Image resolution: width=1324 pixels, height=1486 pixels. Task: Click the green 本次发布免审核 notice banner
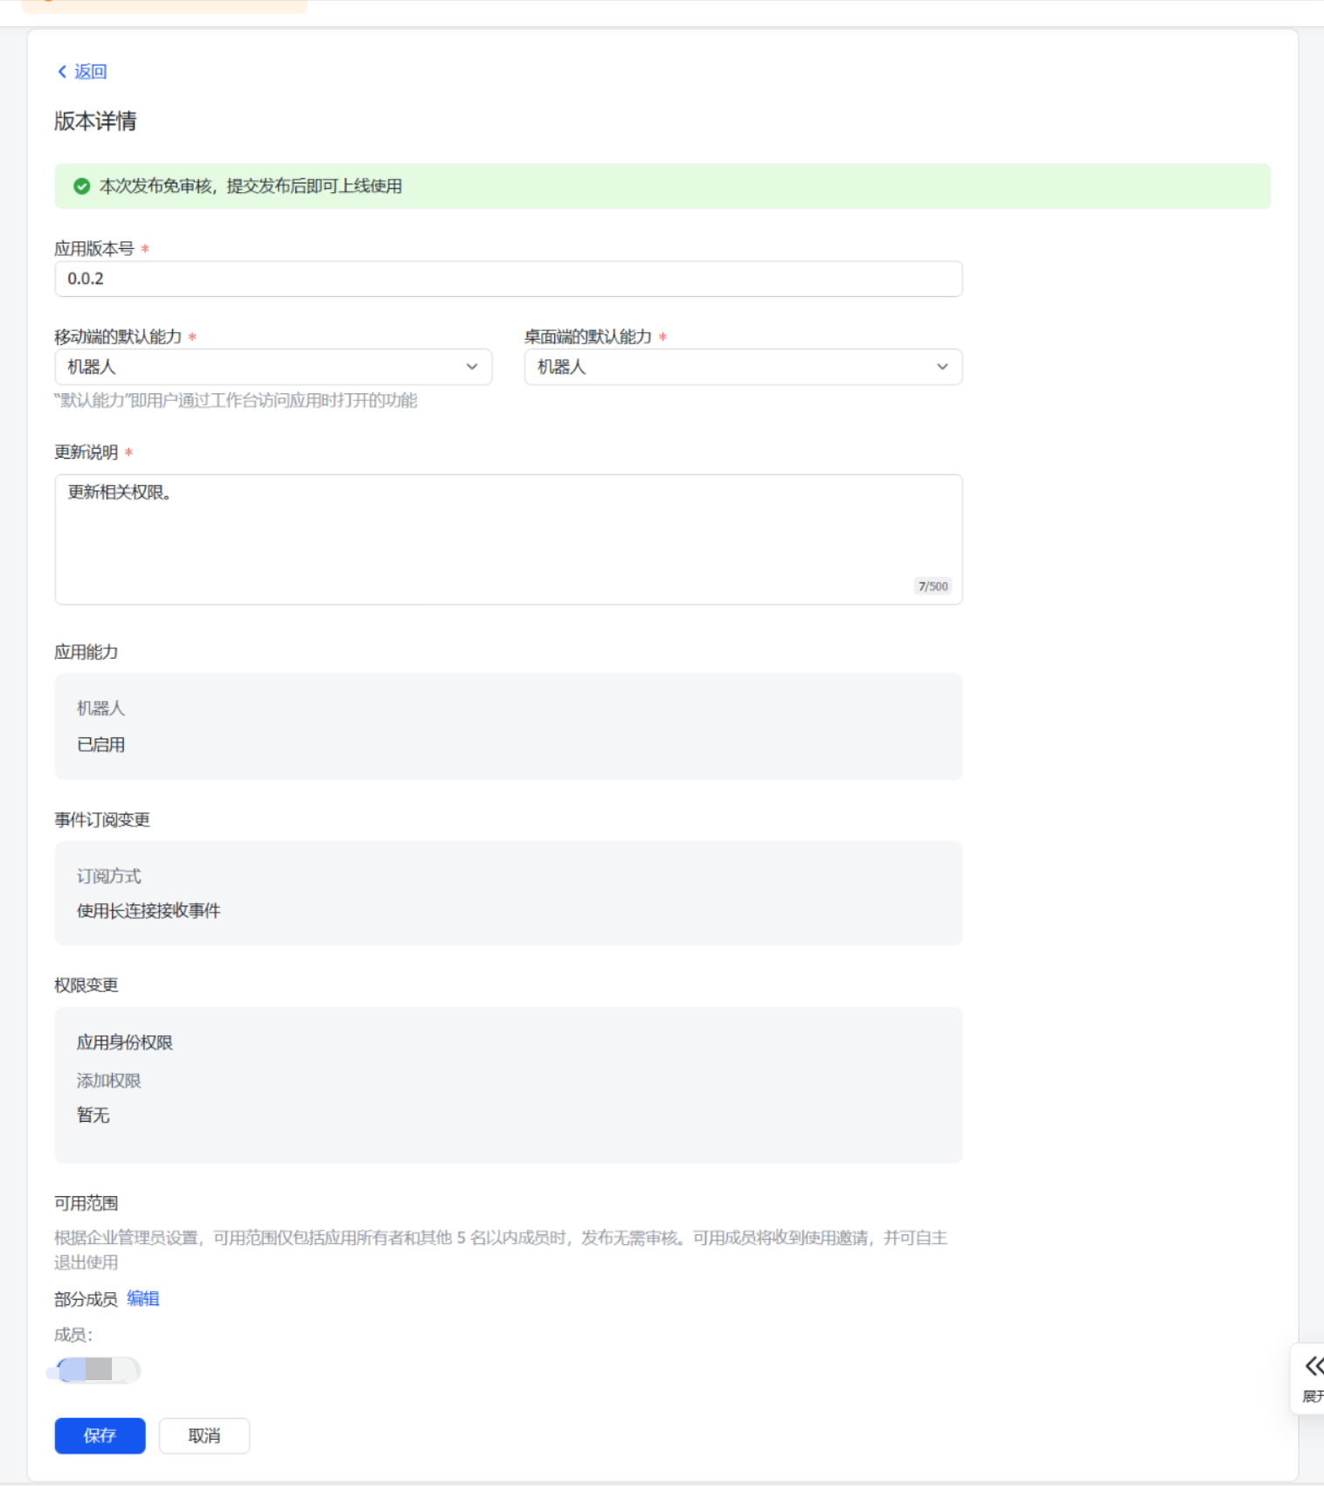pos(662,186)
